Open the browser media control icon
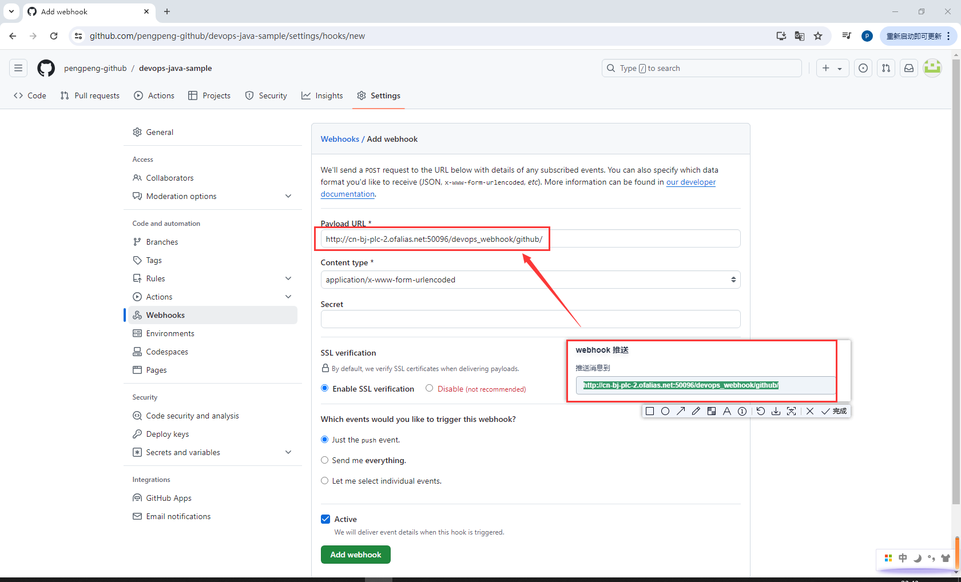This screenshot has width=961, height=582. point(847,36)
